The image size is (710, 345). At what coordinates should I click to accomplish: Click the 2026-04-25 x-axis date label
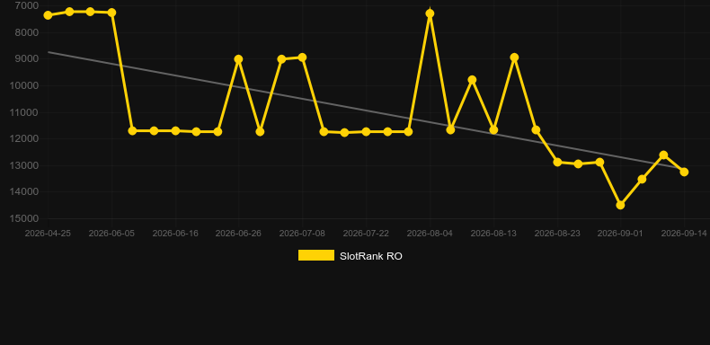[x=48, y=234]
